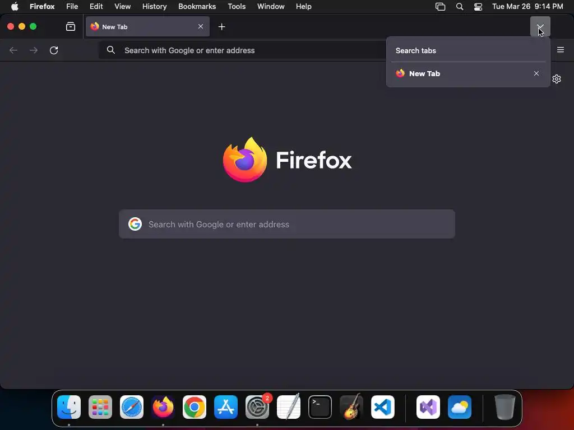This screenshot has width=574, height=430.
Task: Launch Visual Studio Code from the Dock
Action: [383, 407]
